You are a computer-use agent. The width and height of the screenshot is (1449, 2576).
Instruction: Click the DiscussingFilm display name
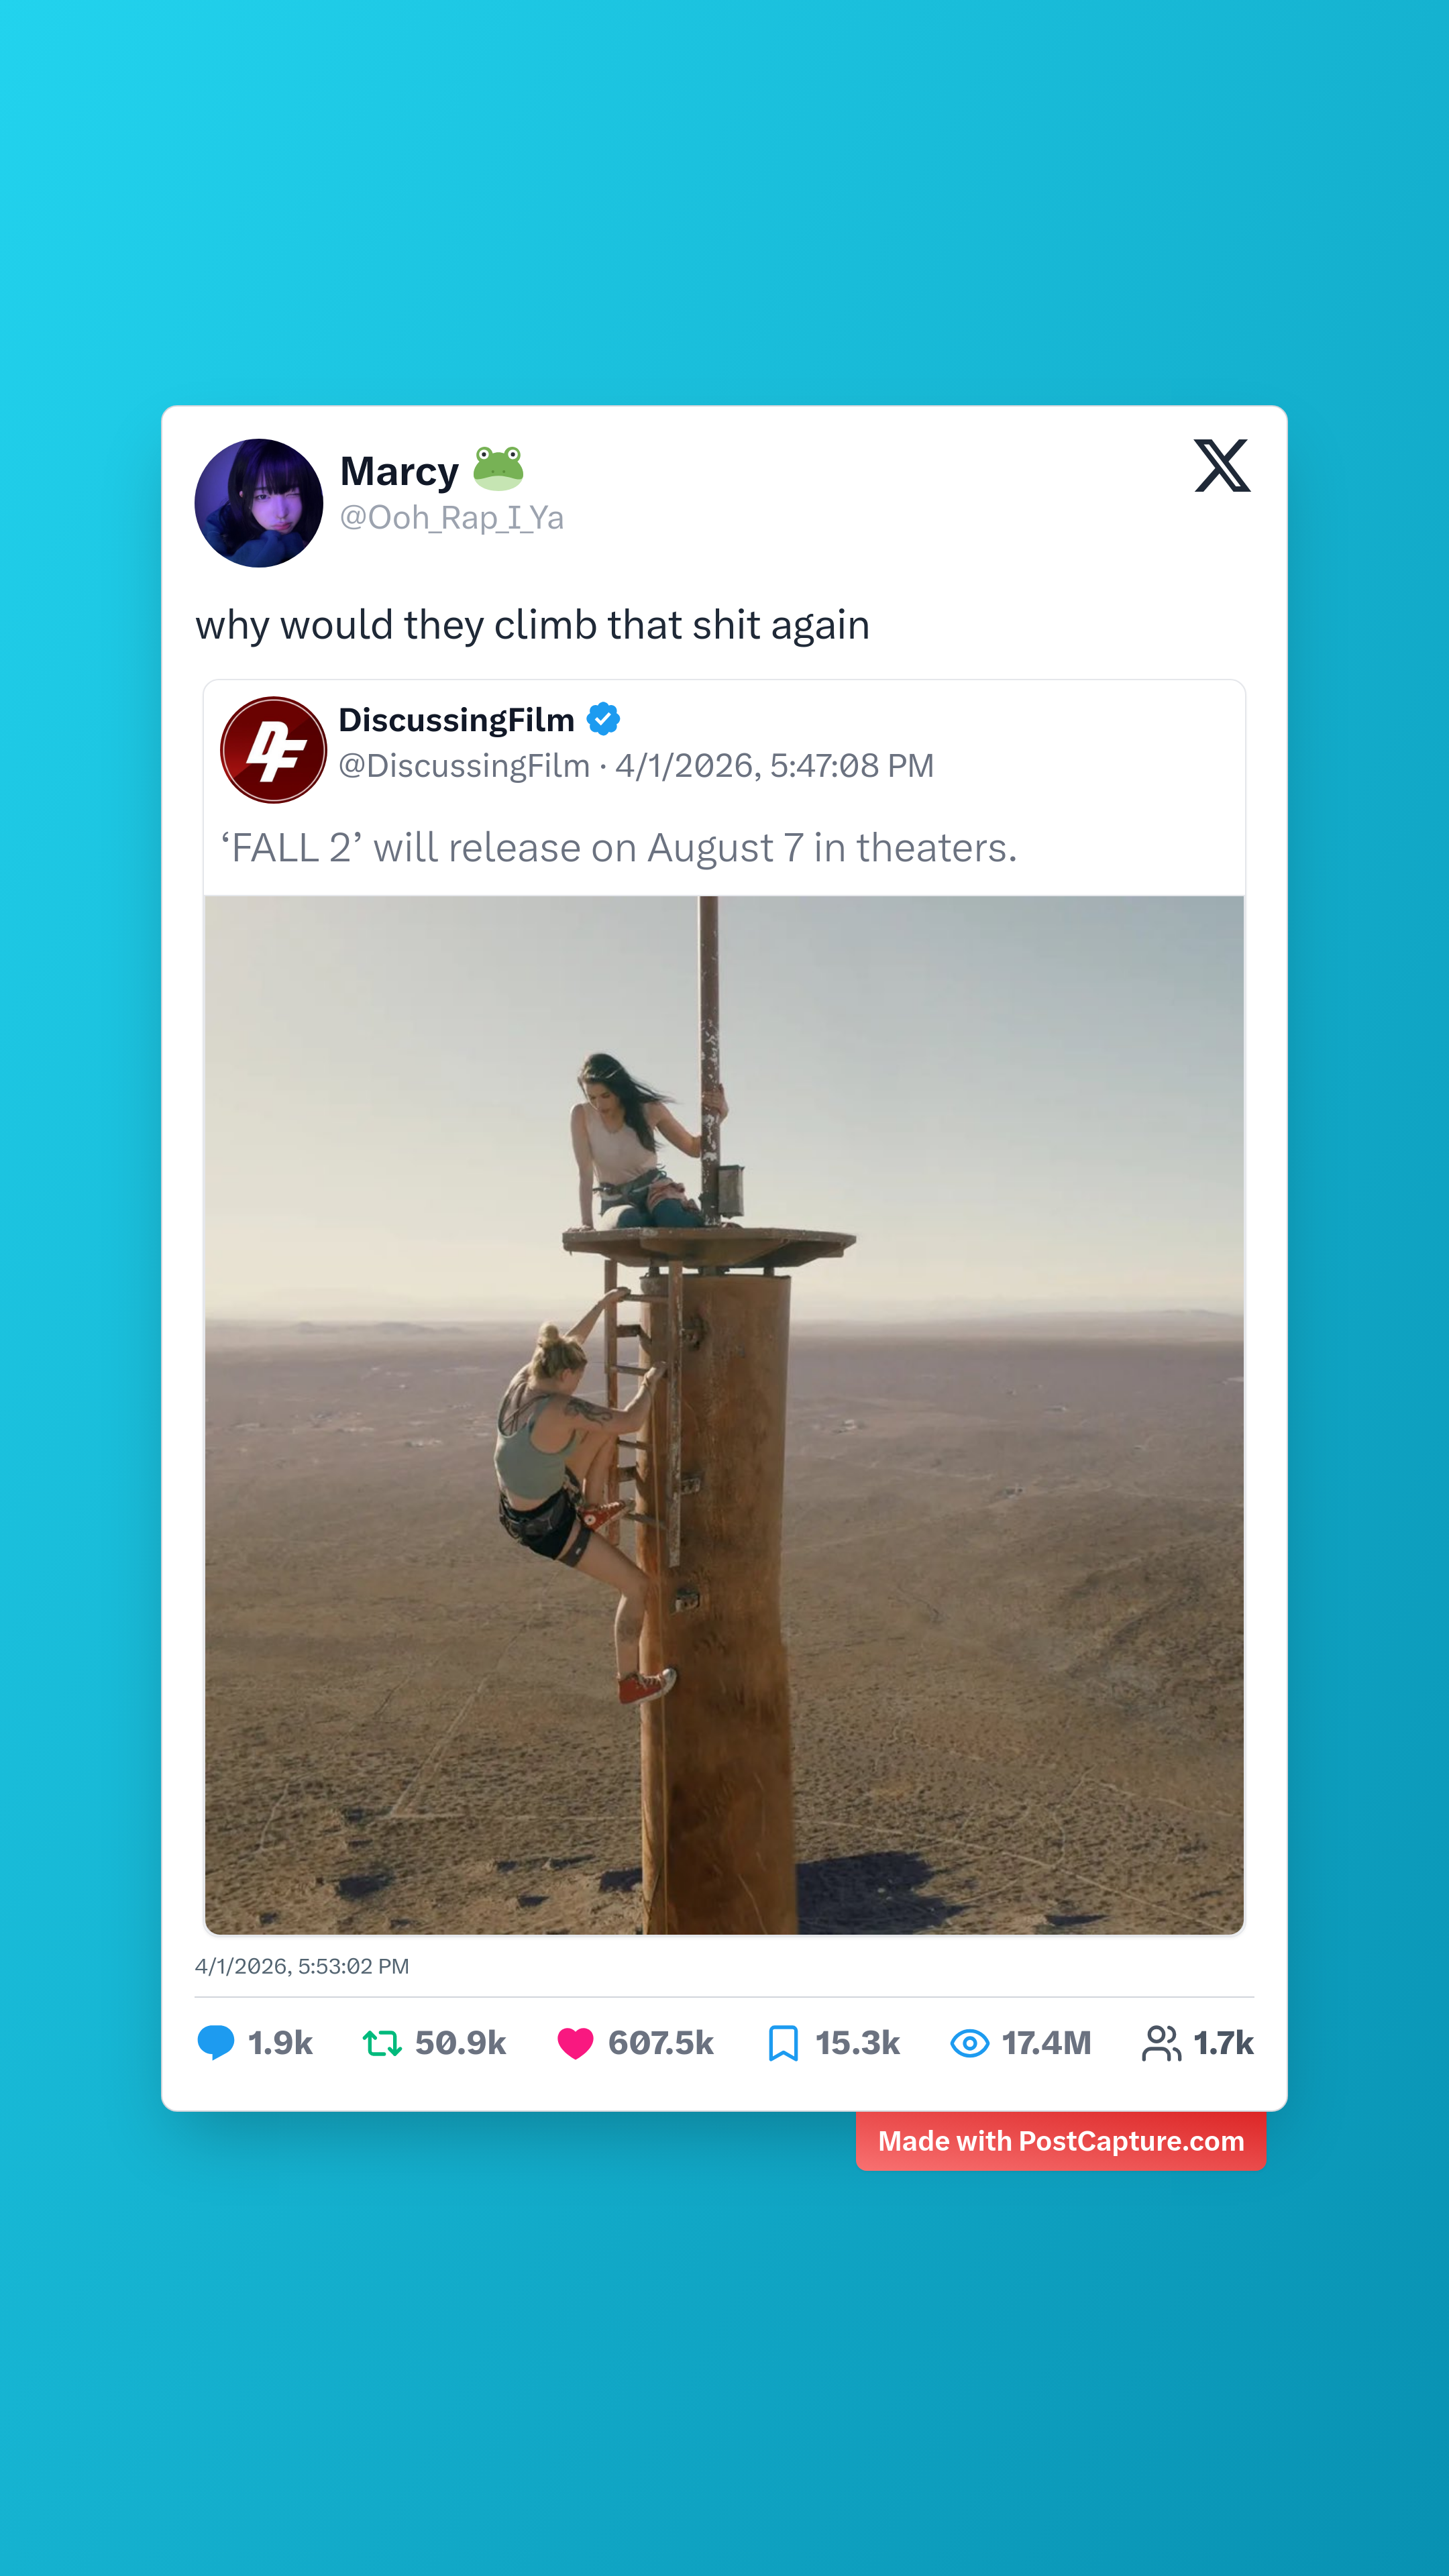click(456, 720)
